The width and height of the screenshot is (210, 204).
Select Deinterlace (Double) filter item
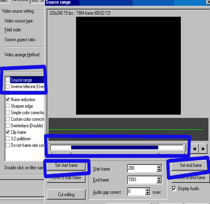(27, 126)
